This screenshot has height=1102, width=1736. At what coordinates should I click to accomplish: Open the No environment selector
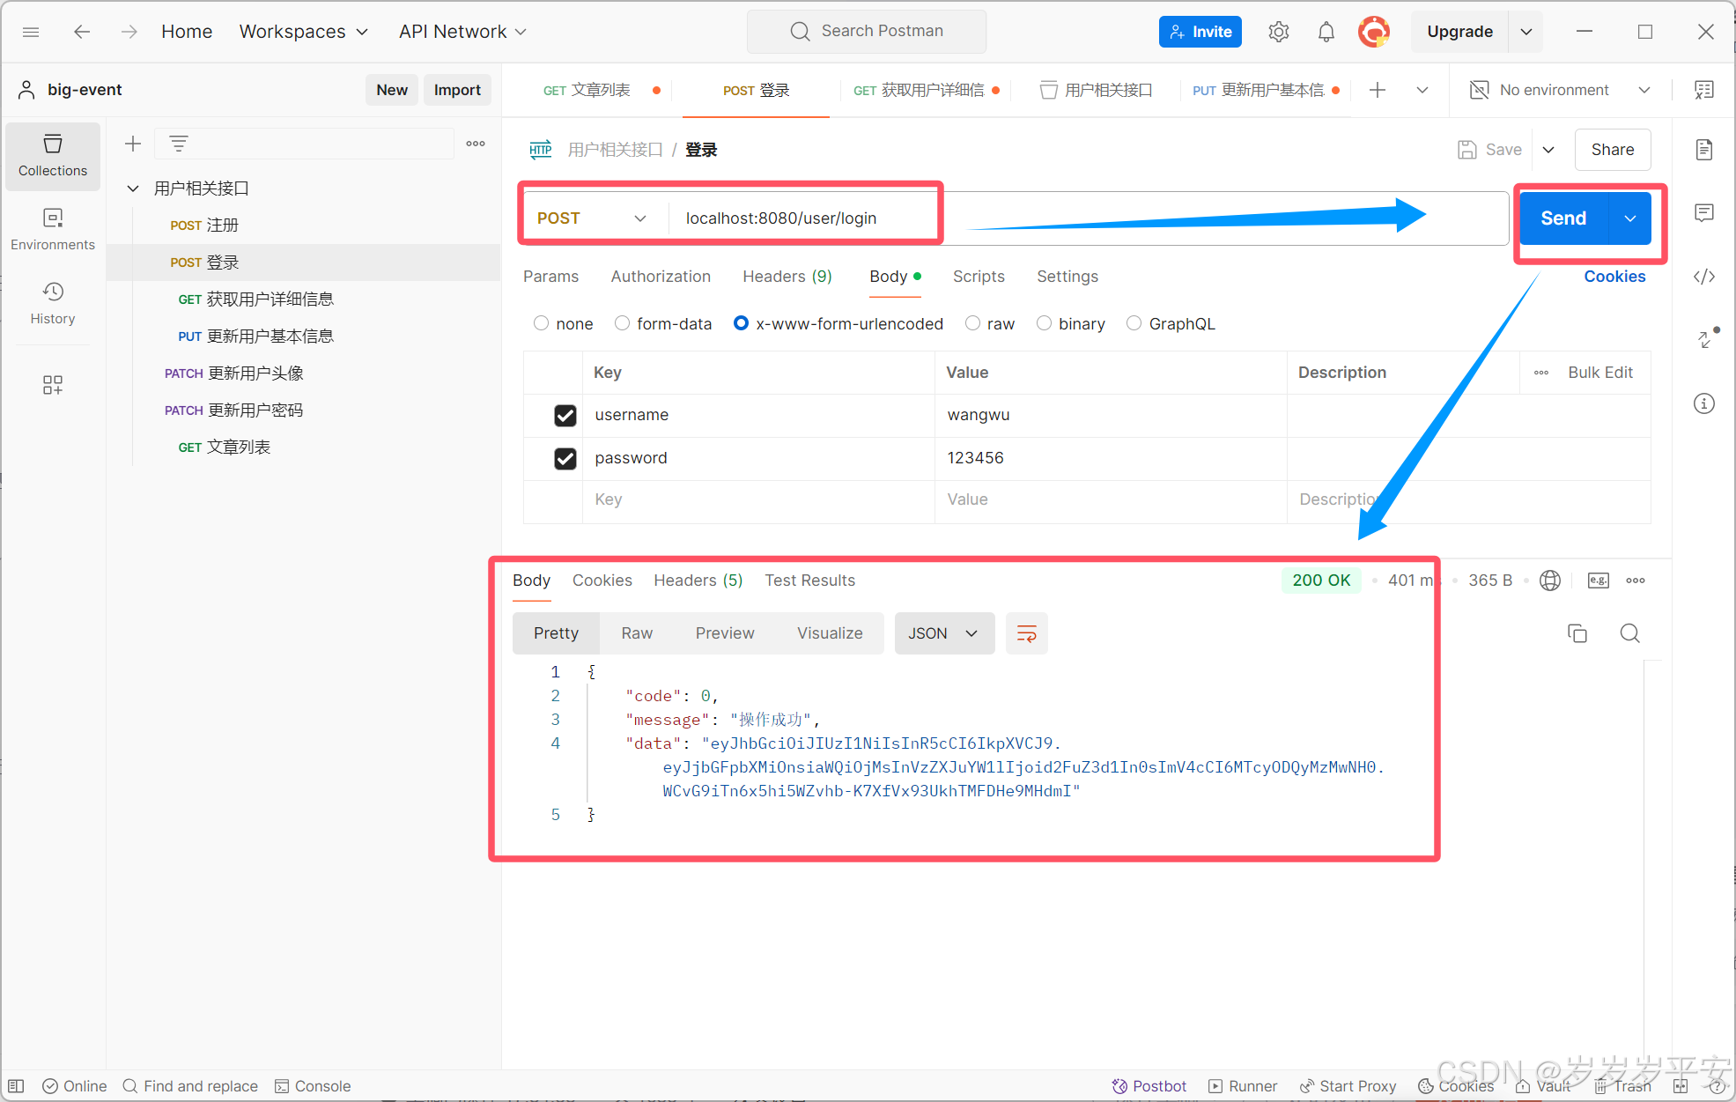(x=1561, y=90)
